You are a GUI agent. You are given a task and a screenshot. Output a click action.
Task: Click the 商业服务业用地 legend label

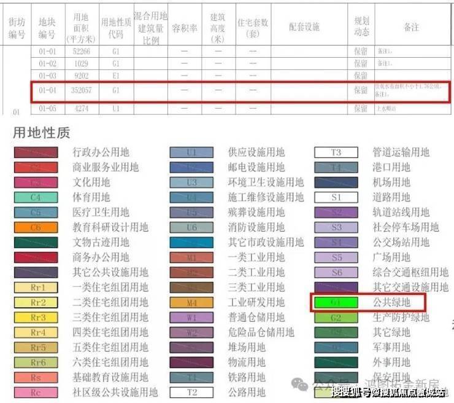tap(106, 167)
